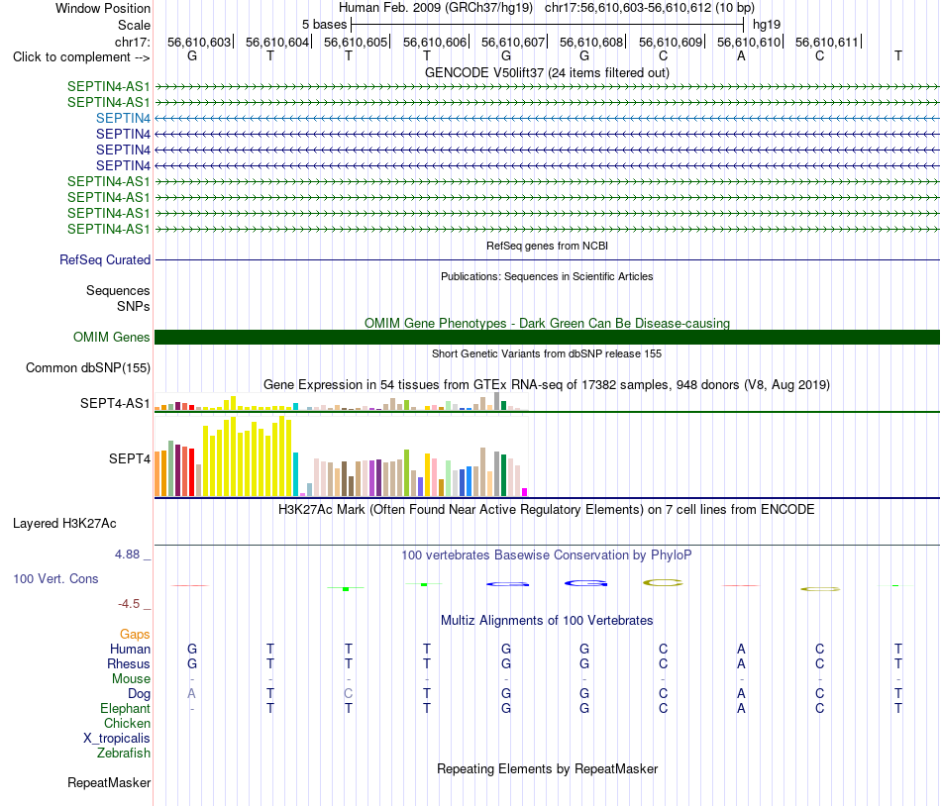This screenshot has width=941, height=806.
Task: Click the Chicken alignment row label
Action: click(127, 723)
